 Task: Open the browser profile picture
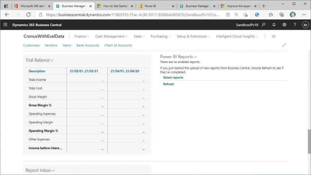tap(292, 15)
